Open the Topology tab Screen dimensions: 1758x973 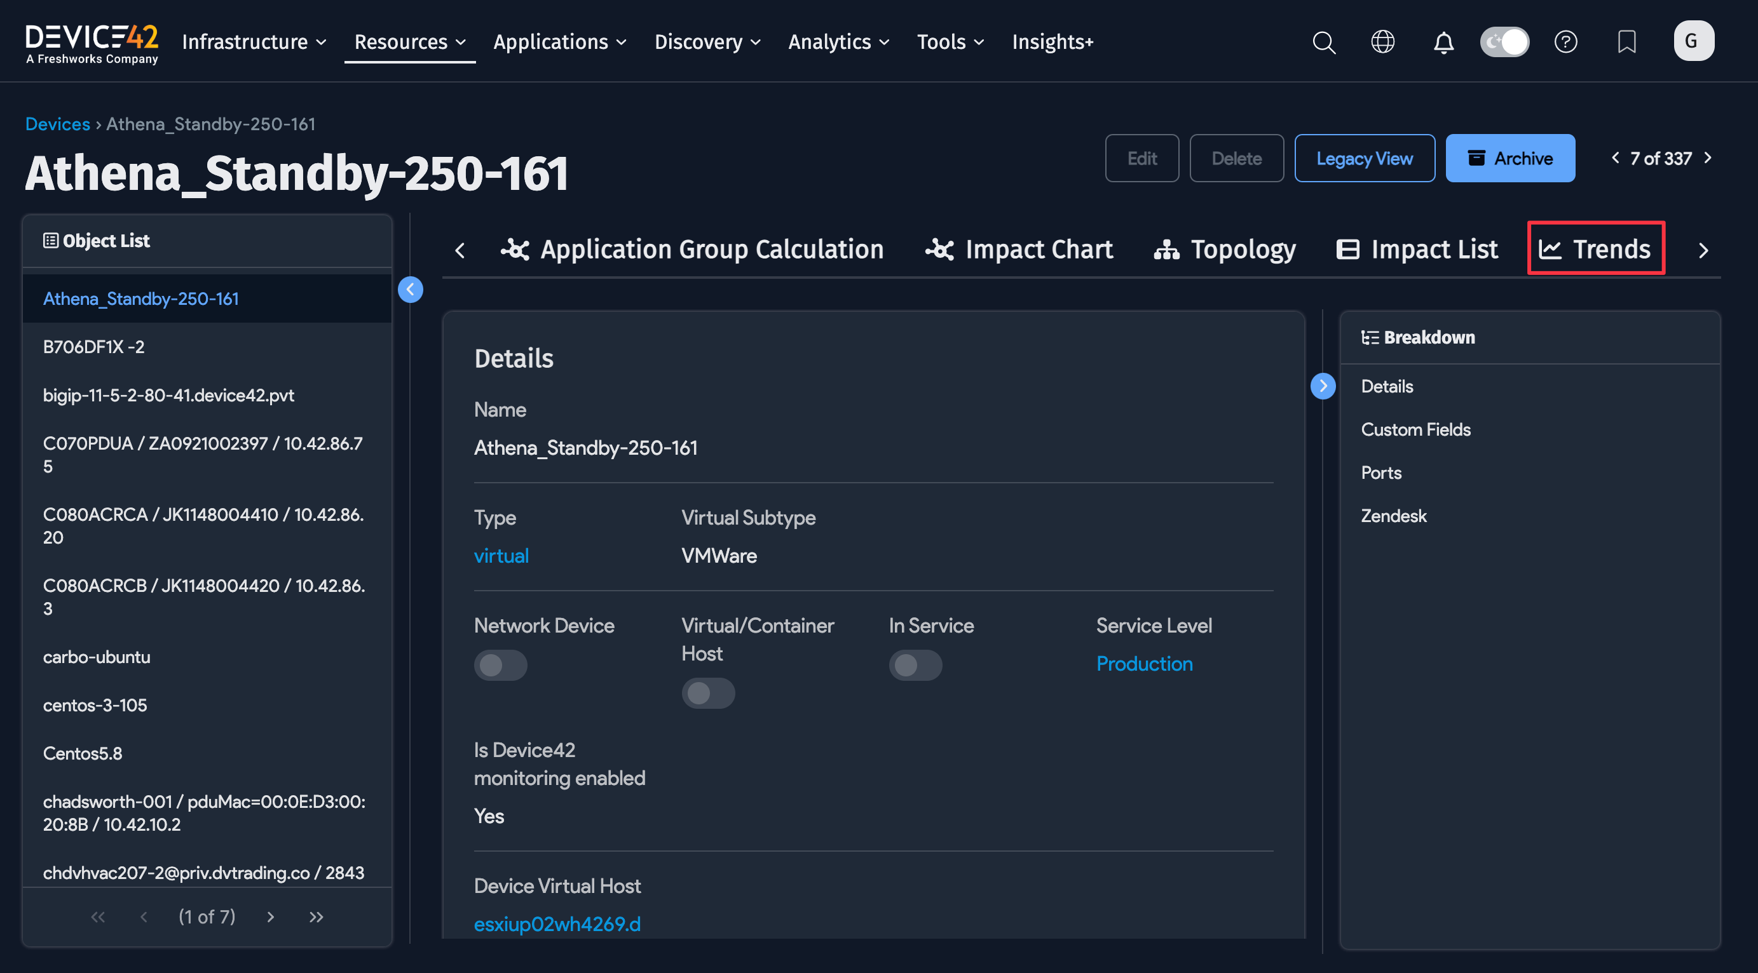(1224, 249)
